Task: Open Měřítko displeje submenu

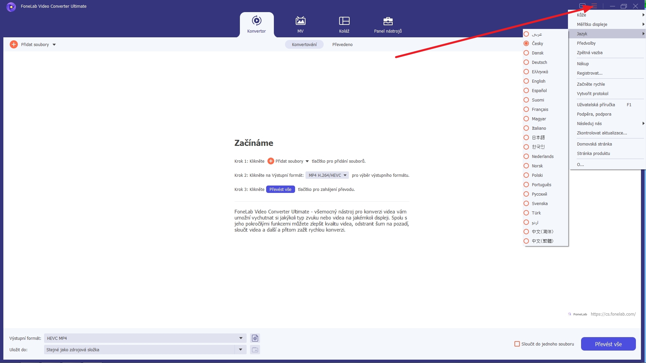Action: [607, 24]
